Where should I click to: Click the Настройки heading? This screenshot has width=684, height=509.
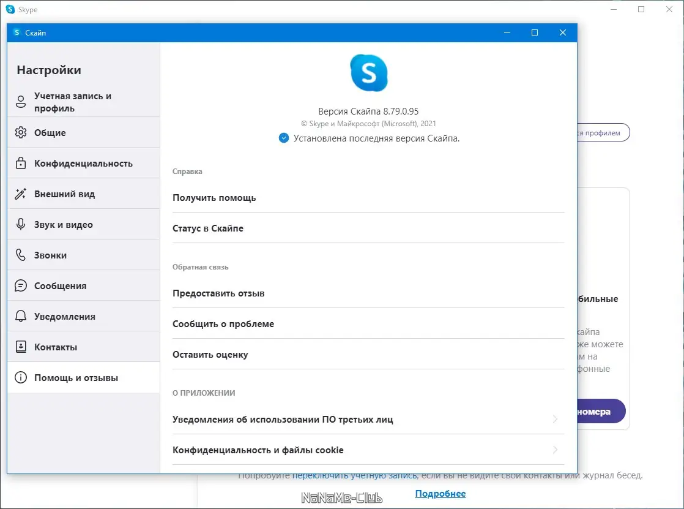(x=49, y=70)
